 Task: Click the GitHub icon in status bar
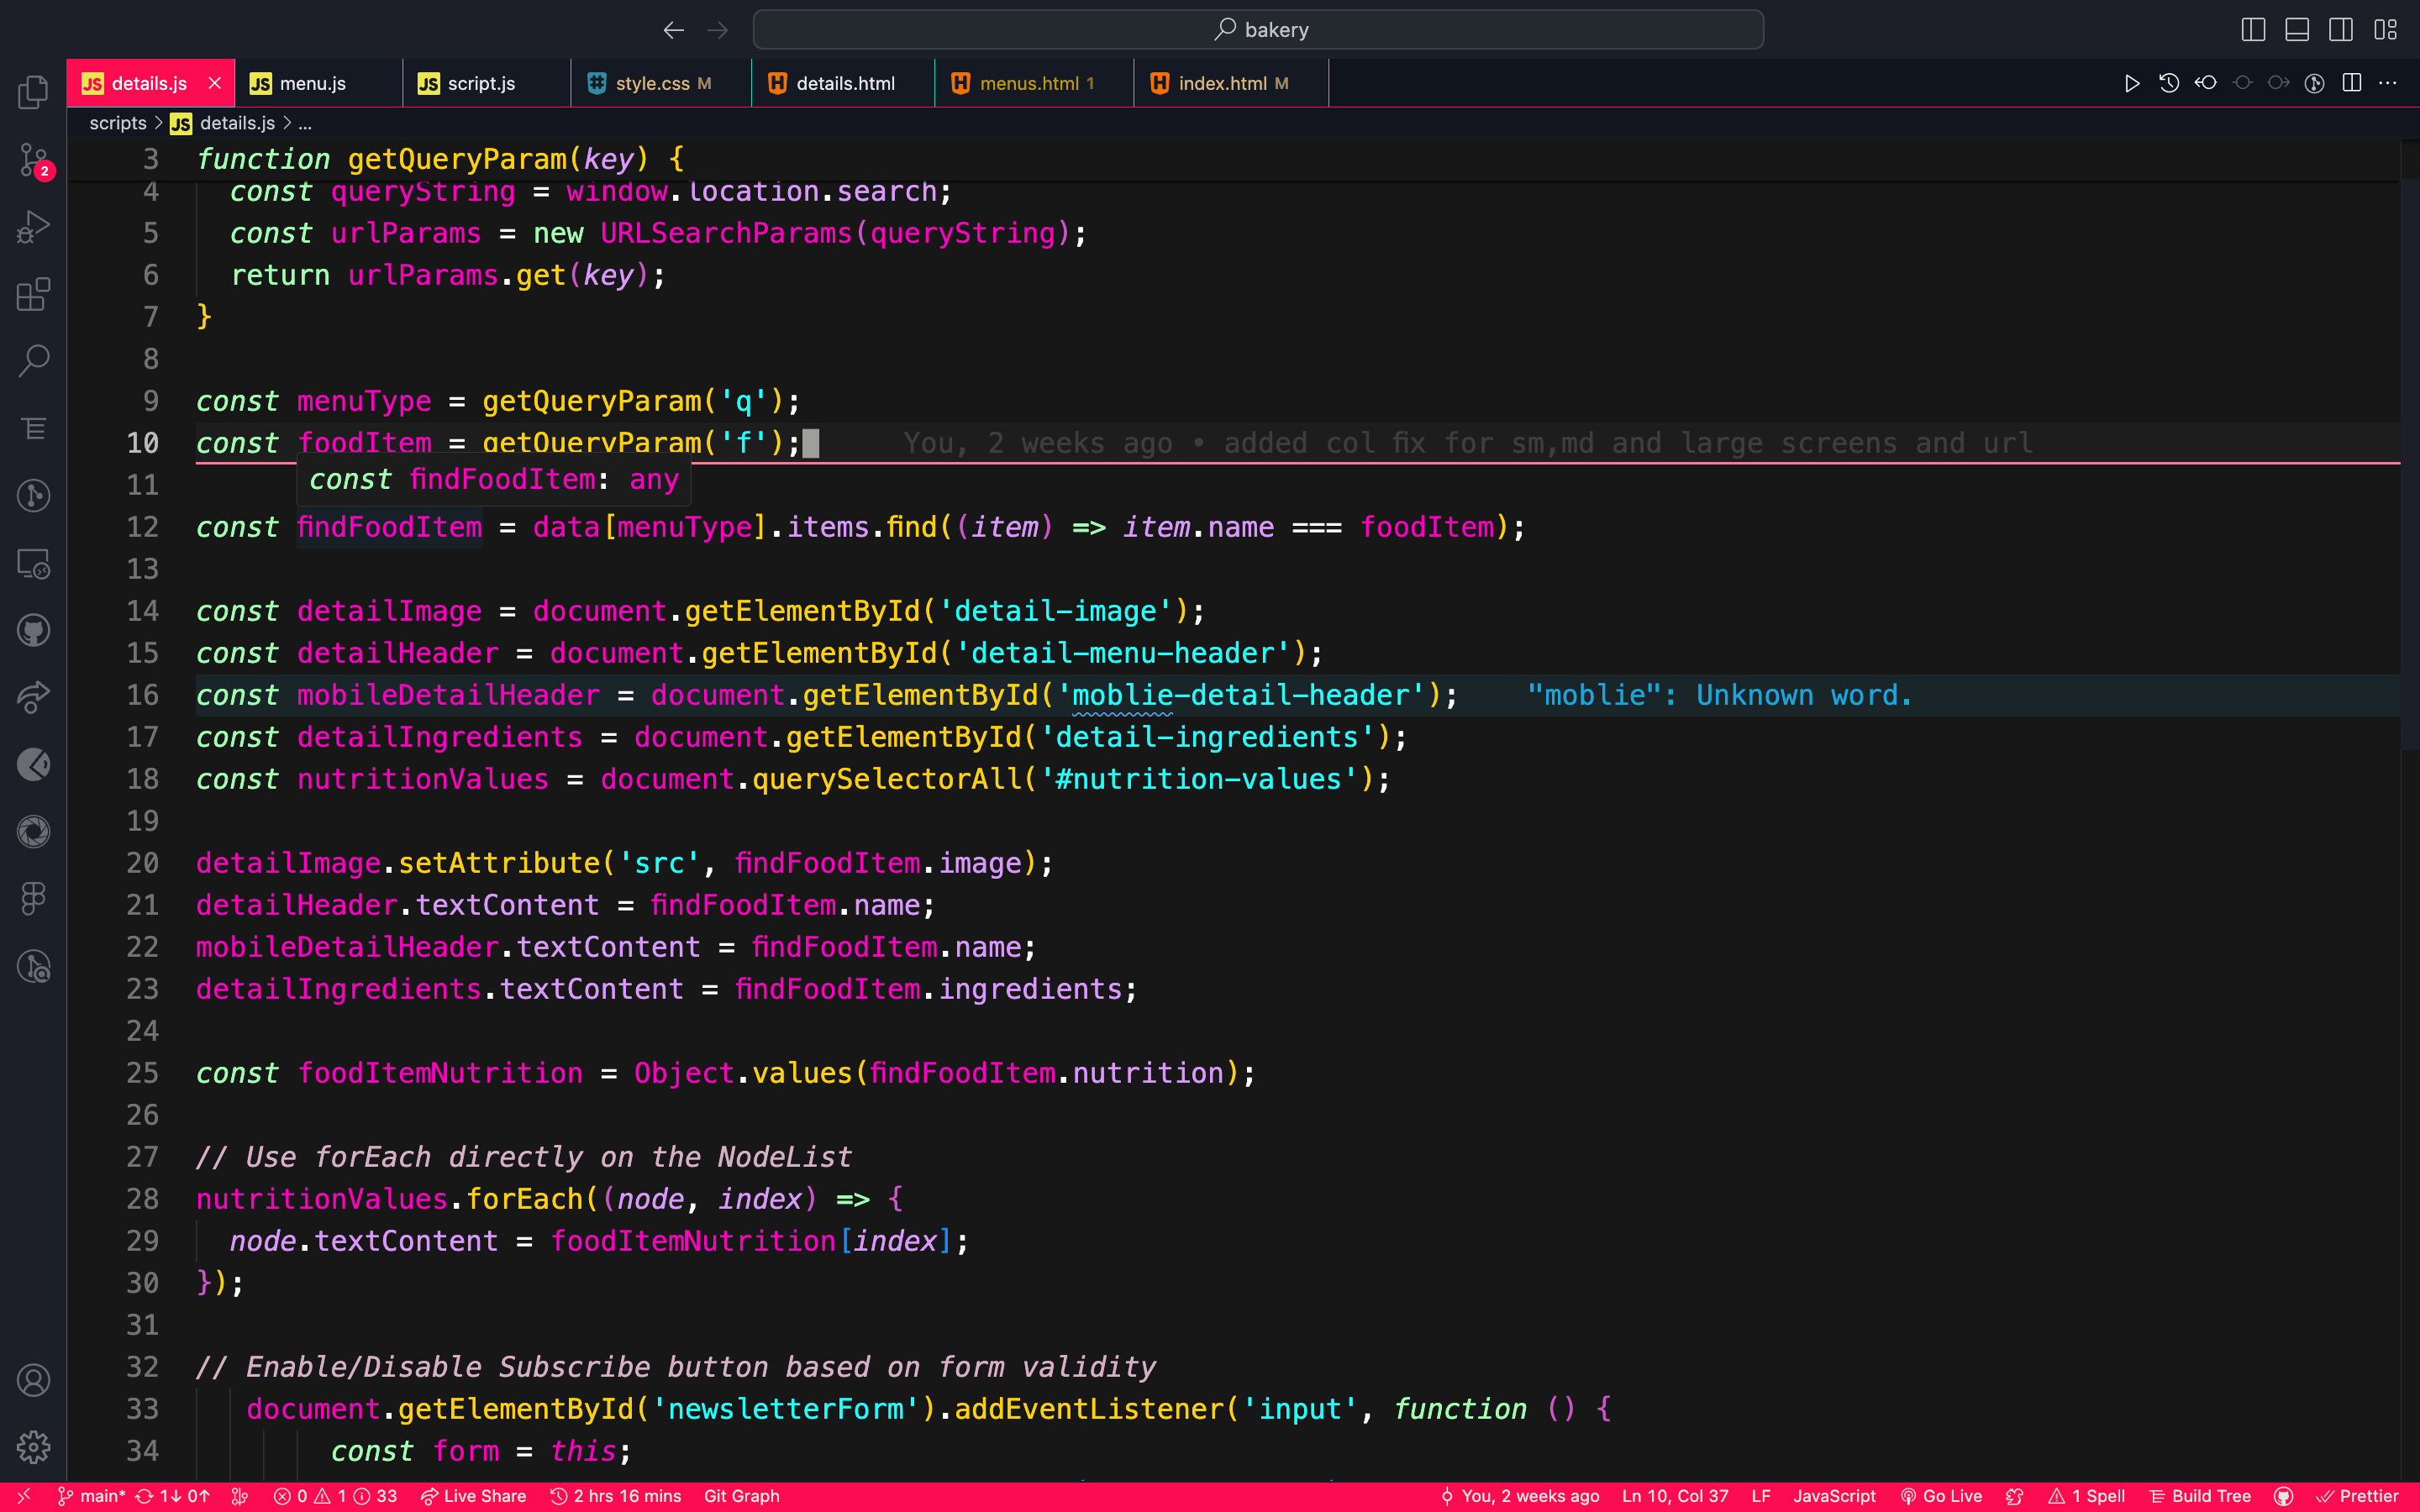[x=2283, y=1496]
